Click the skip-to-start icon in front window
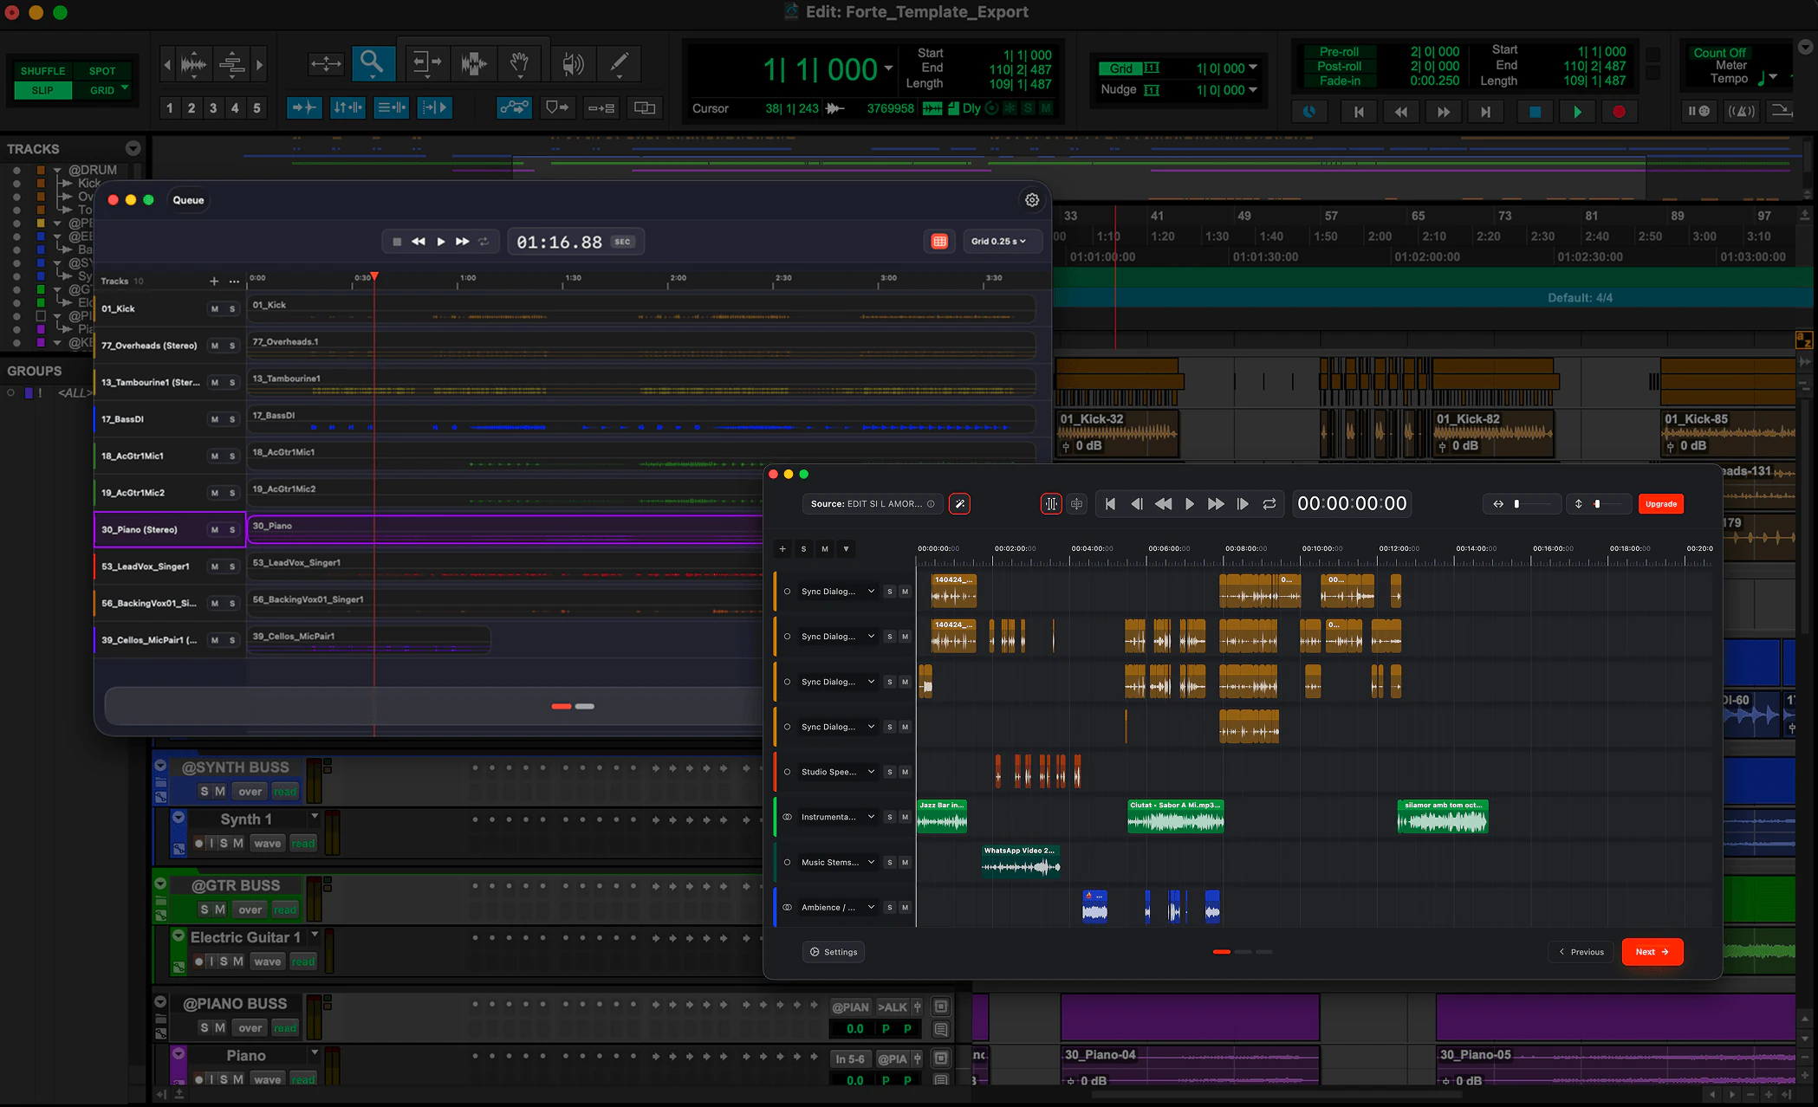 (1110, 504)
